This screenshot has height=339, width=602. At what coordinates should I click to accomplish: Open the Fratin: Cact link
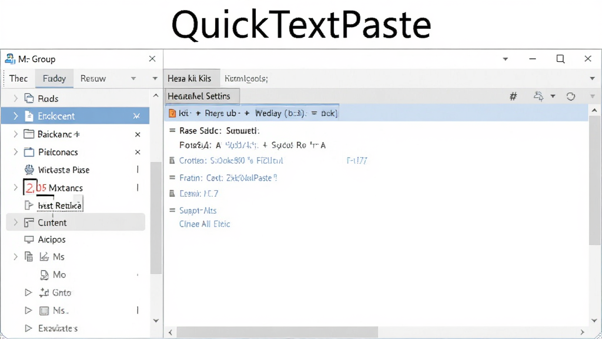[228, 178]
